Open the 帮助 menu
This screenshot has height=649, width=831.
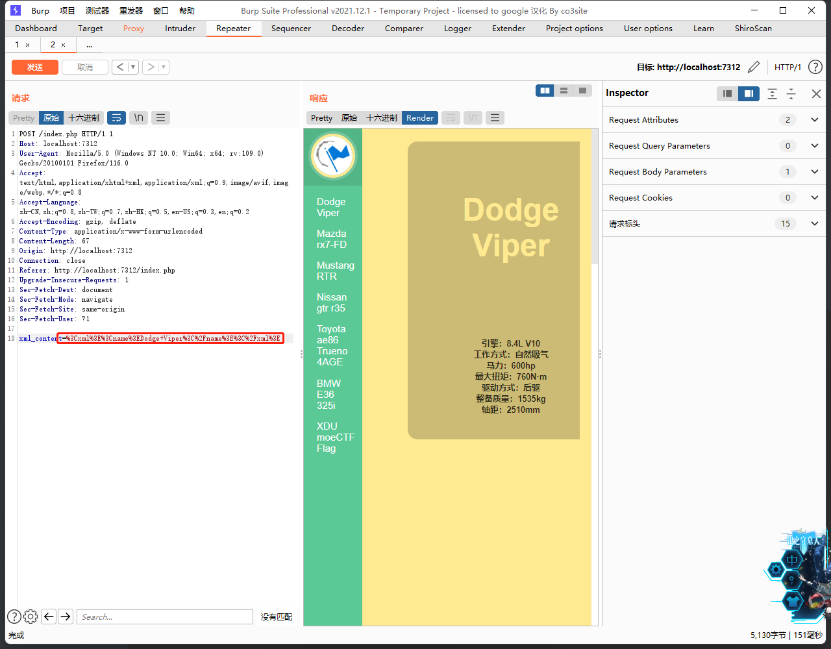click(x=186, y=10)
